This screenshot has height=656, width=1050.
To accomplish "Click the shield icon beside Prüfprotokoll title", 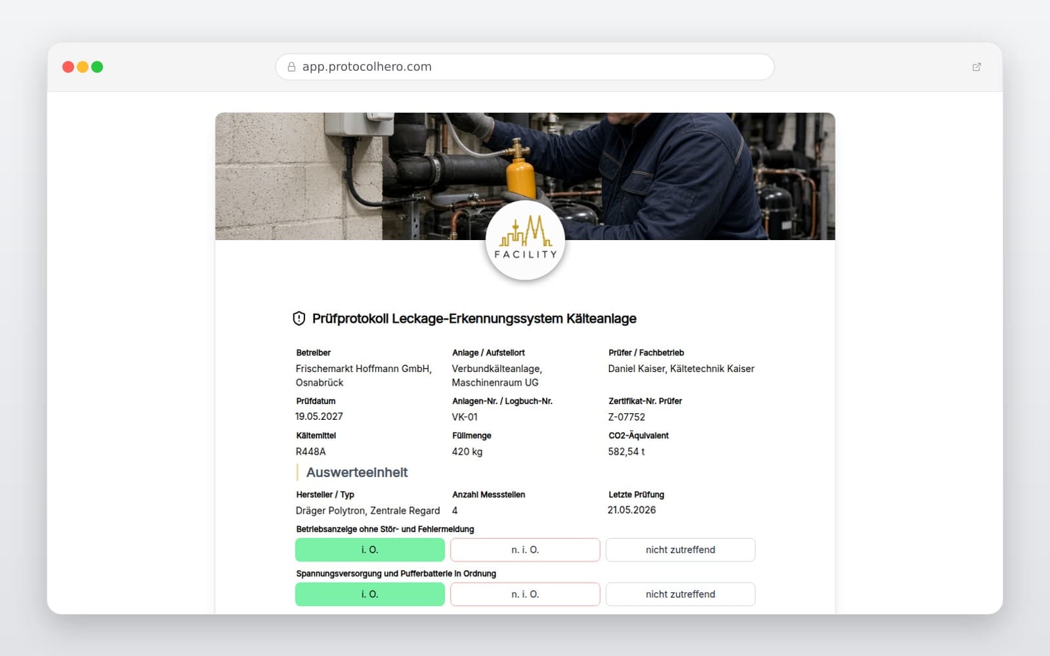I will coord(299,319).
